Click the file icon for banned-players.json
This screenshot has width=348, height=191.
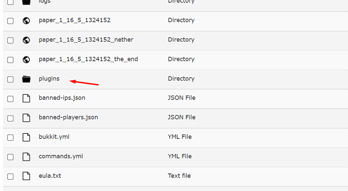pyautogui.click(x=26, y=118)
